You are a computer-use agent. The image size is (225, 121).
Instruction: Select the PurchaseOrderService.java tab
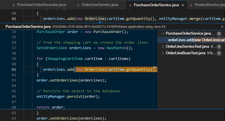(x=156, y=5)
